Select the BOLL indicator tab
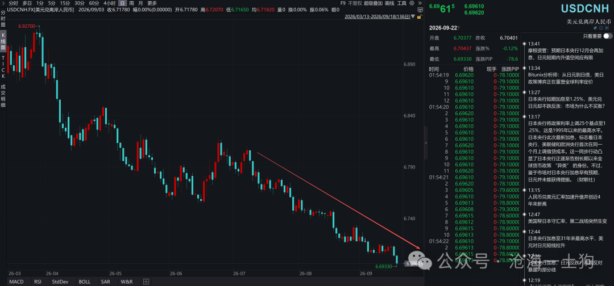The image size is (614, 286). (84, 281)
